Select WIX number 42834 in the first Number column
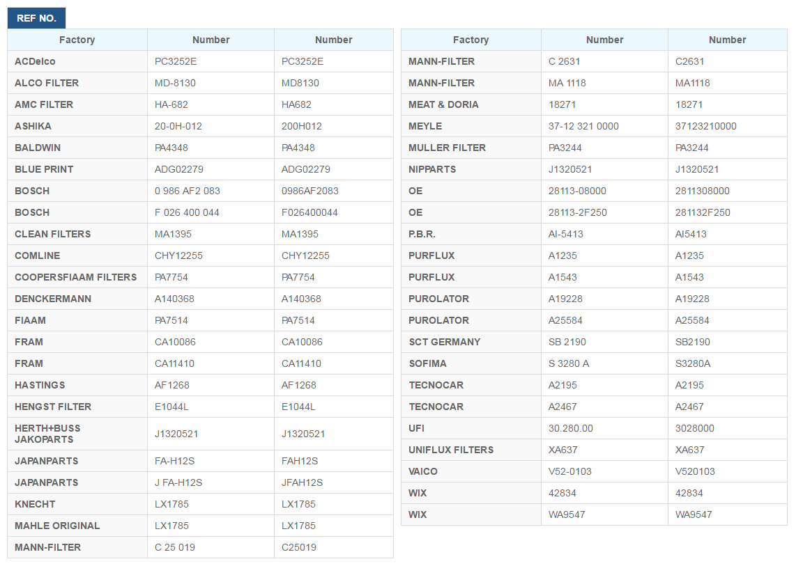796x566 pixels. 562,493
